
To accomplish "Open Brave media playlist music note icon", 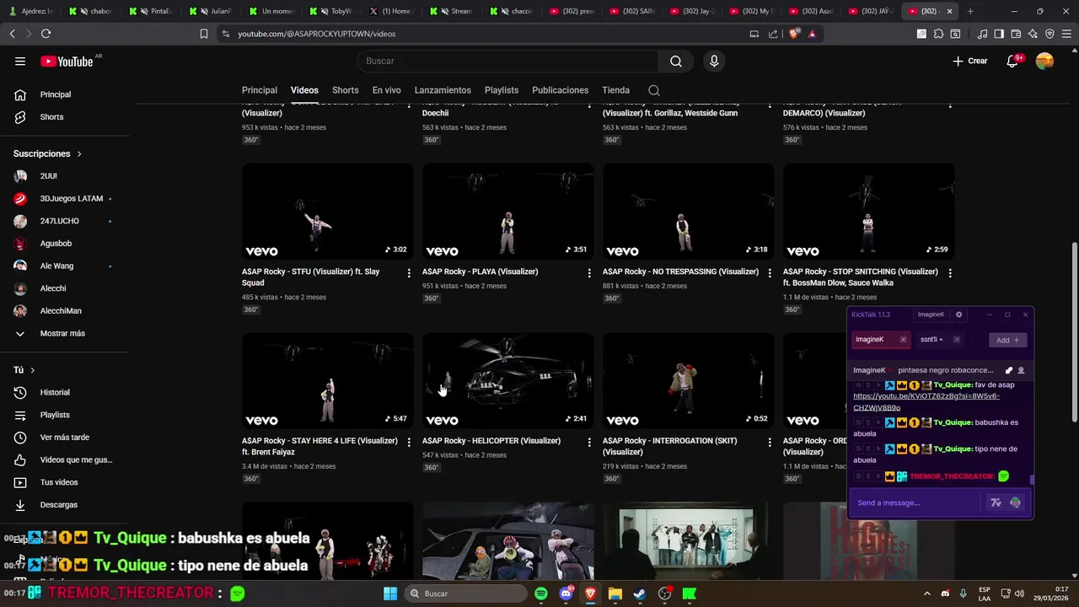I will pos(982,34).
